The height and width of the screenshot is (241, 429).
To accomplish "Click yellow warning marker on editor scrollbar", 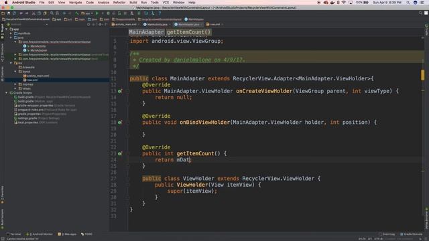I will point(423,75).
